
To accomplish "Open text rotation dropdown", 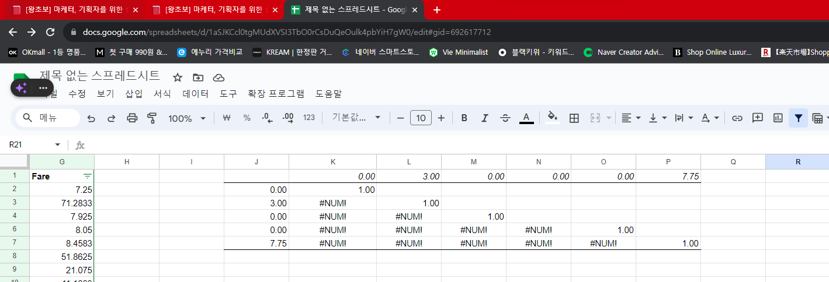I will point(710,118).
